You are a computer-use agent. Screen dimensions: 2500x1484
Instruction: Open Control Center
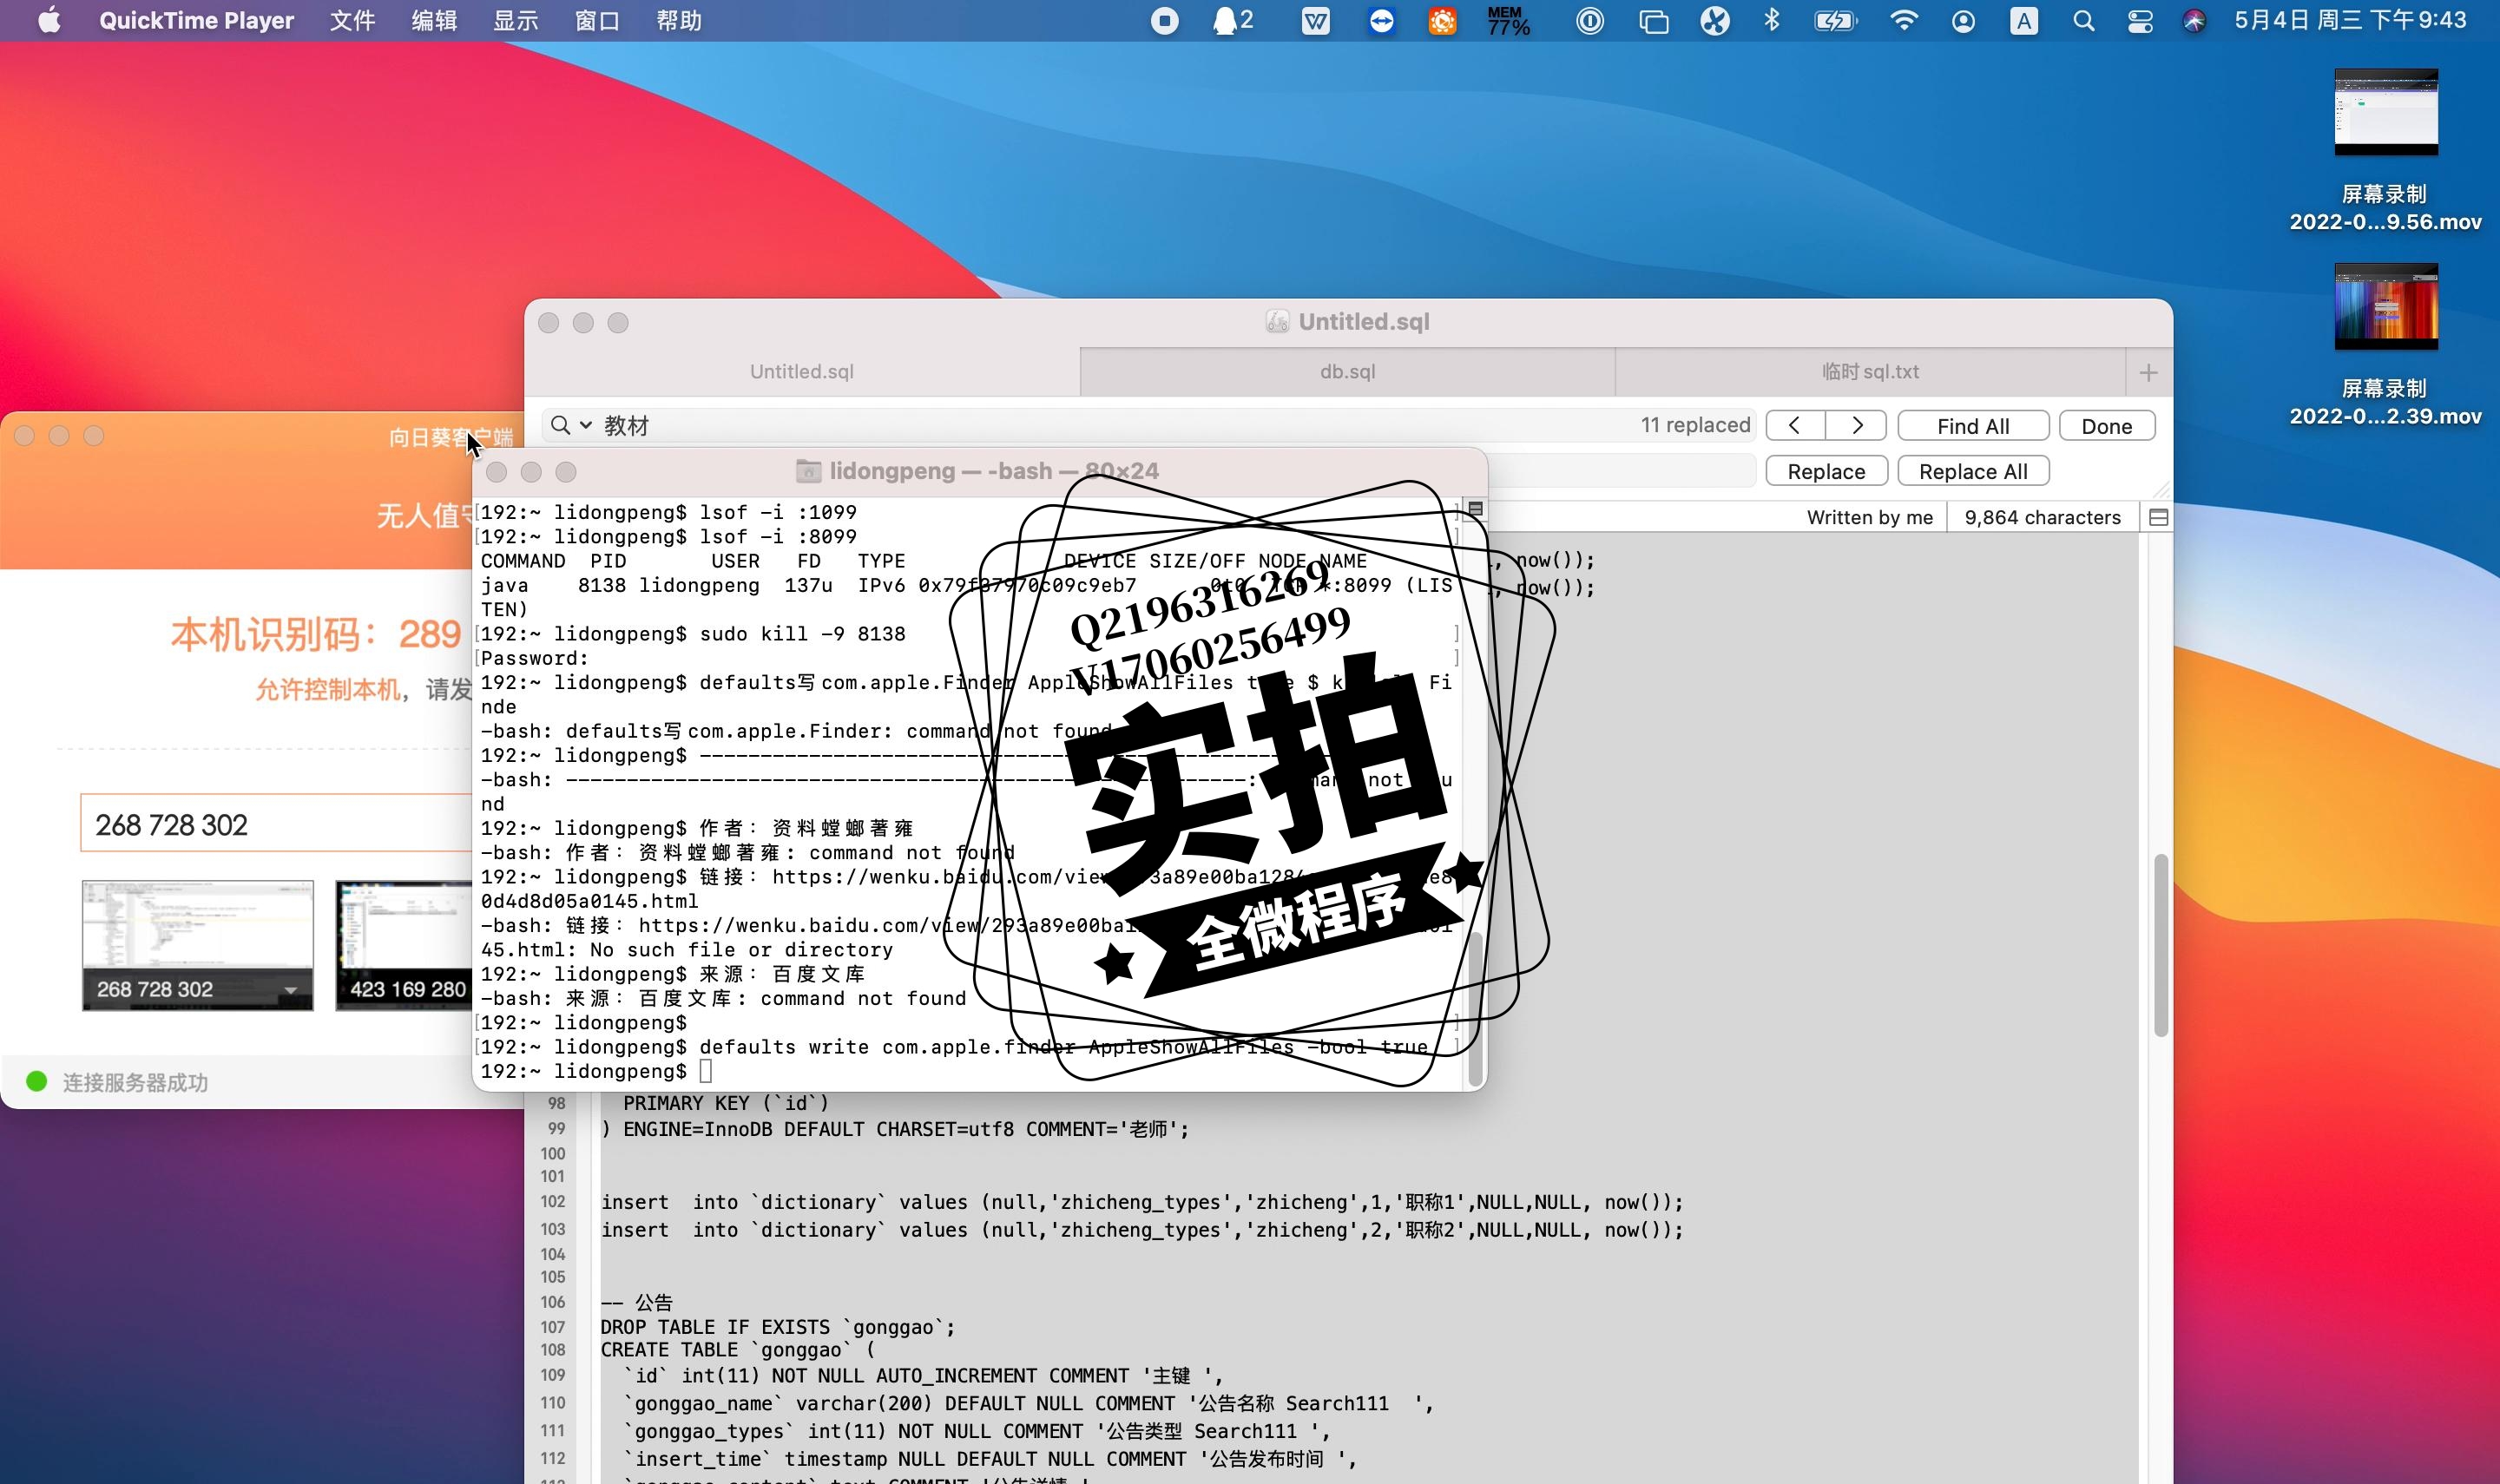pos(2140,21)
